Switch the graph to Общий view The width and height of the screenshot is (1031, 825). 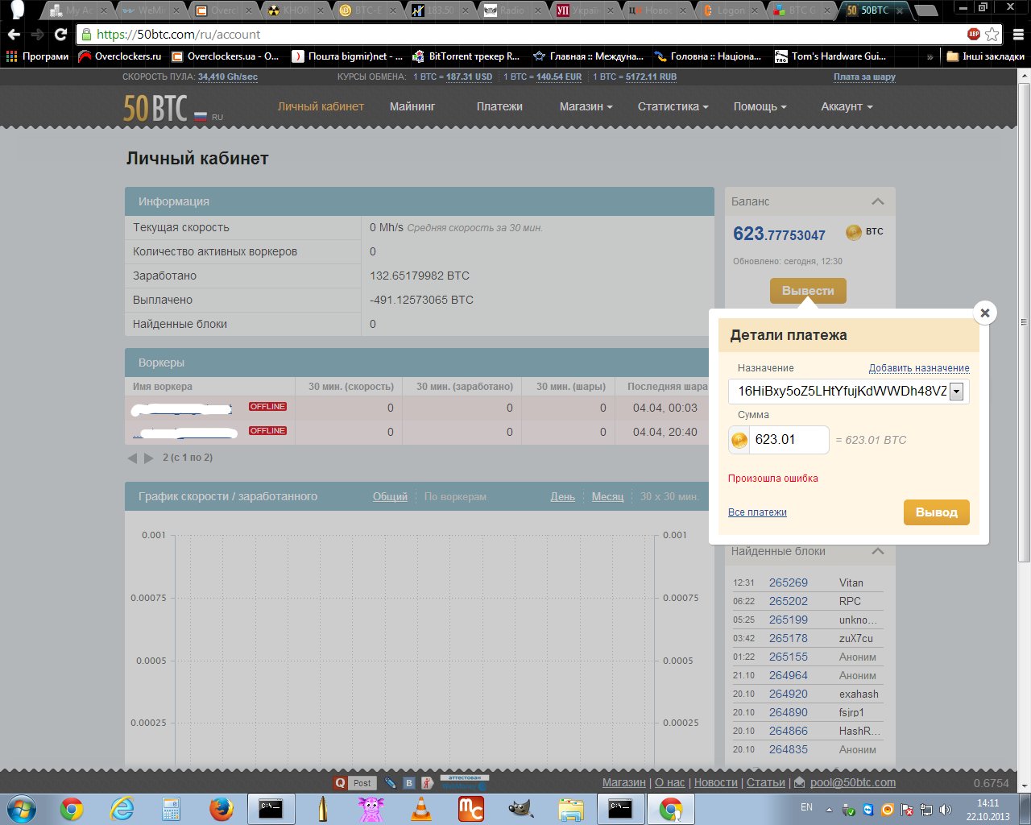390,497
